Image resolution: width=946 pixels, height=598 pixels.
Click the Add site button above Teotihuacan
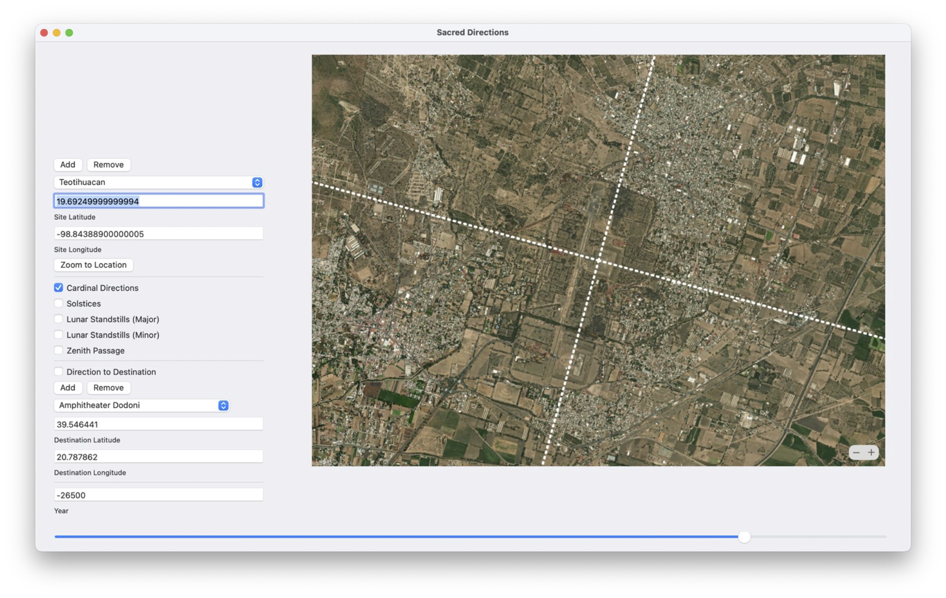tap(68, 164)
